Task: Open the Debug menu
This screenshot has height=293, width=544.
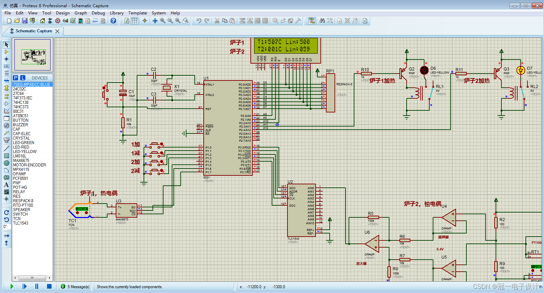Action: pyautogui.click(x=98, y=13)
